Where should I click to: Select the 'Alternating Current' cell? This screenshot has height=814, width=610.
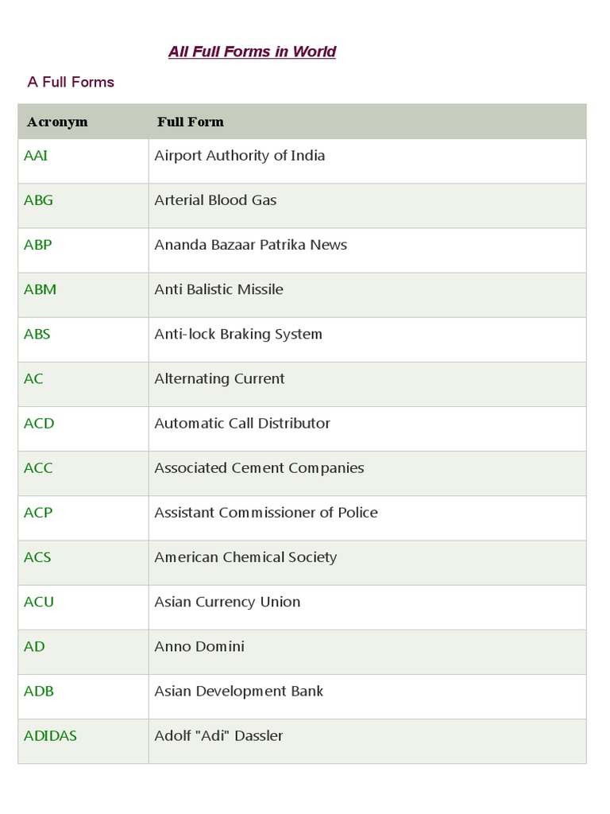[x=219, y=378]
